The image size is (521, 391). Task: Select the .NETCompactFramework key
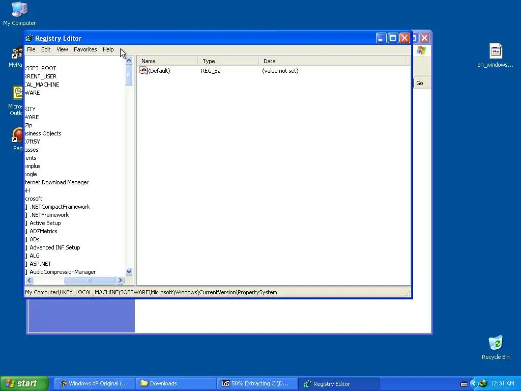(x=60, y=207)
